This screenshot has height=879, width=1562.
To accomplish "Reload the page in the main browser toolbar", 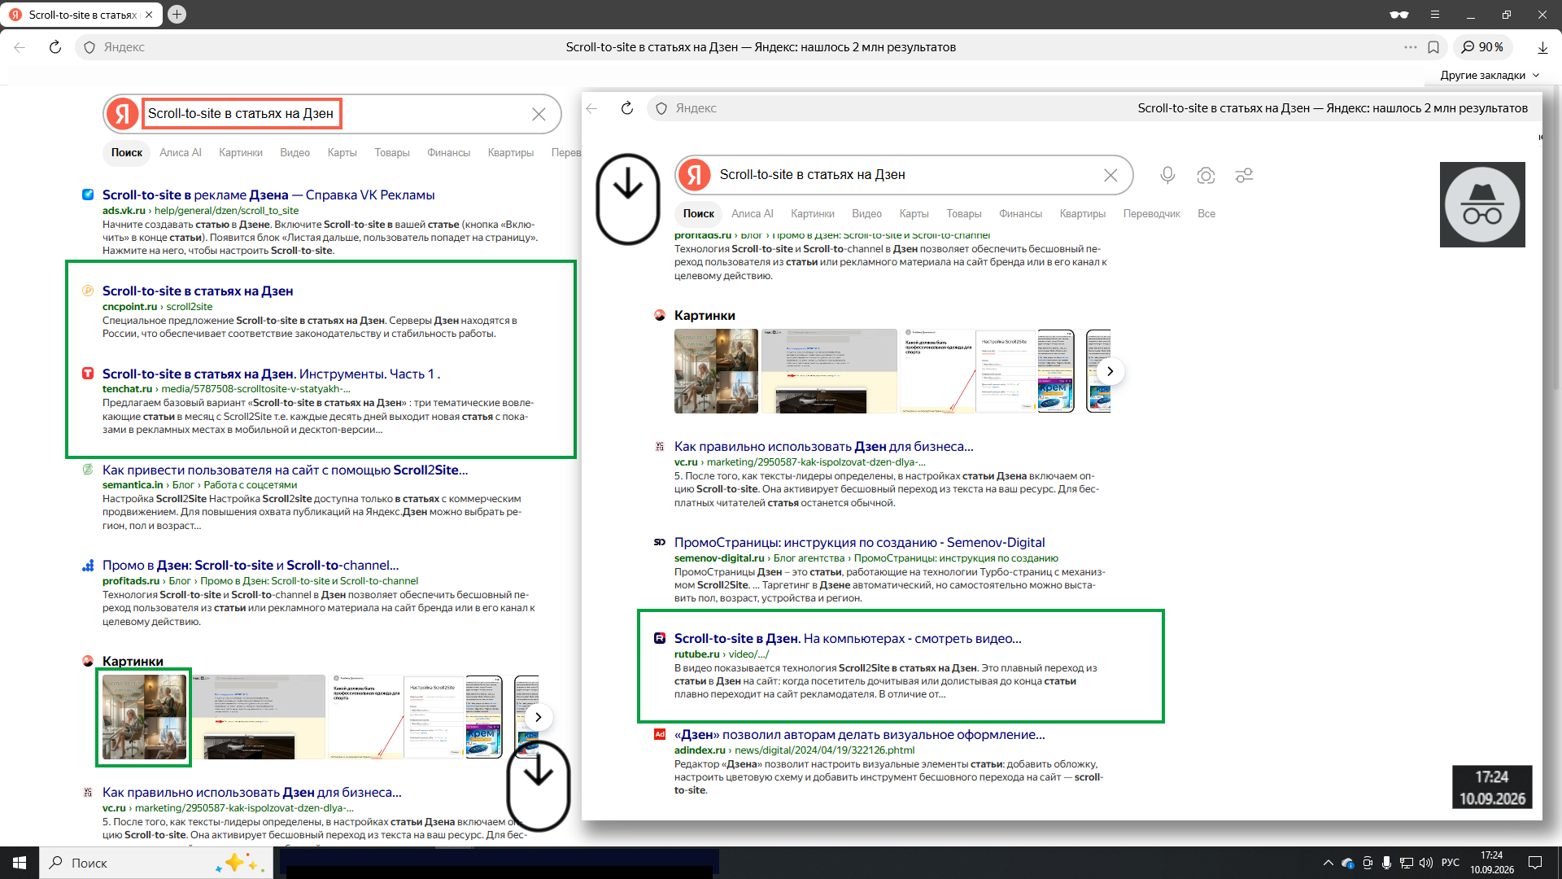I will tap(55, 47).
